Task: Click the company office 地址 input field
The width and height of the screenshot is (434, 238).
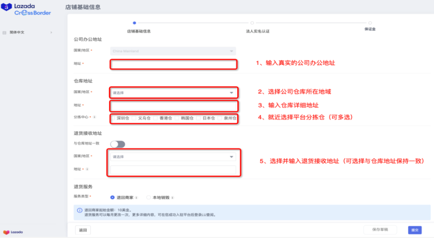Action: (174, 64)
